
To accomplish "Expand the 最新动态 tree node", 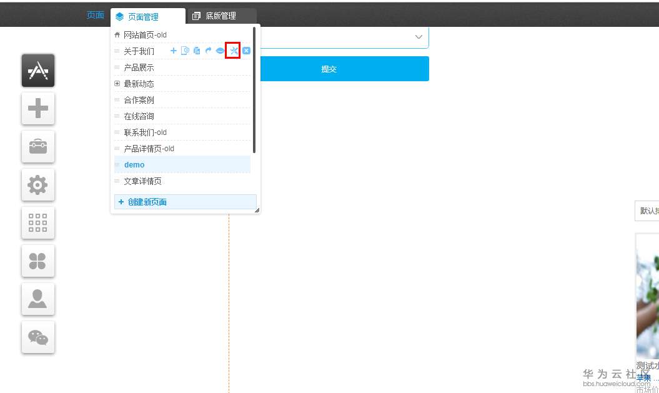I will (117, 84).
